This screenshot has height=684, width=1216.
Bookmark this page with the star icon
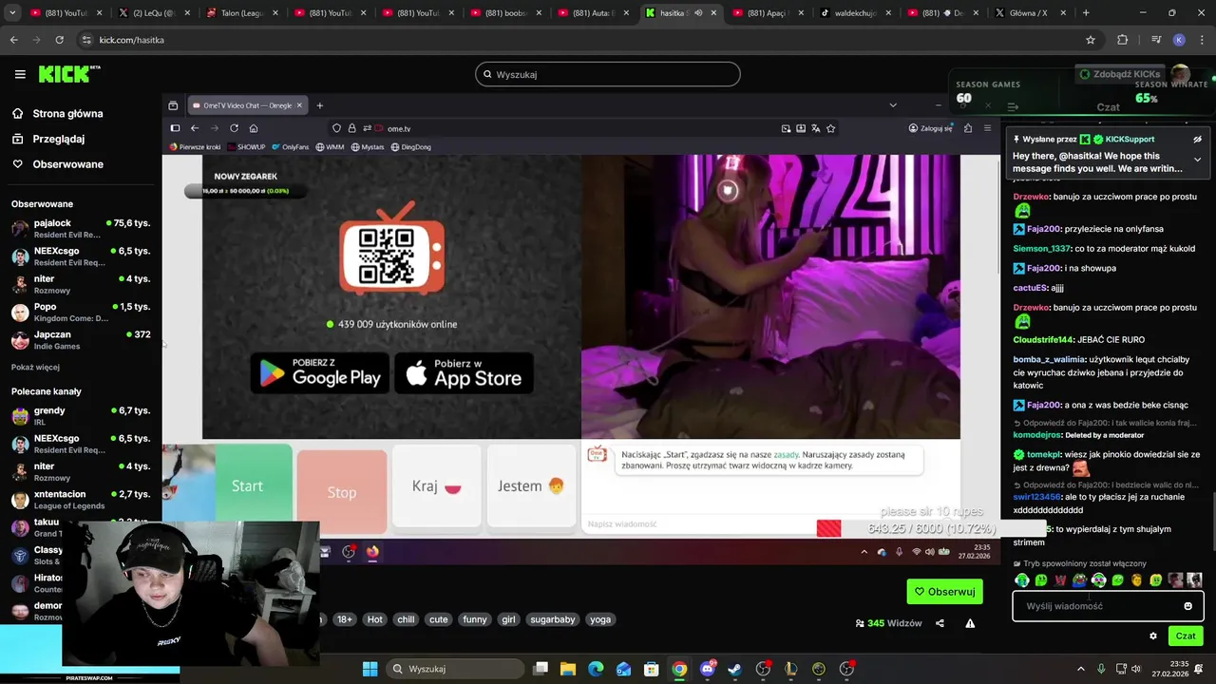coord(1091,40)
